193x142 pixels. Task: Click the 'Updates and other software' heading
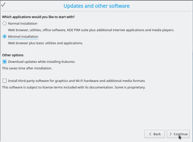point(96,6)
